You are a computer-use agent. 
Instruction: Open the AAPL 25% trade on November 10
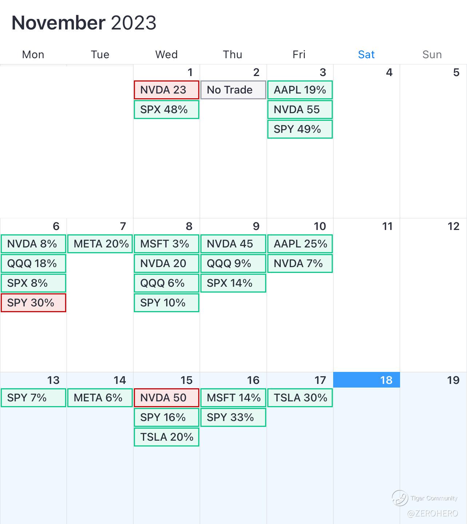point(300,244)
